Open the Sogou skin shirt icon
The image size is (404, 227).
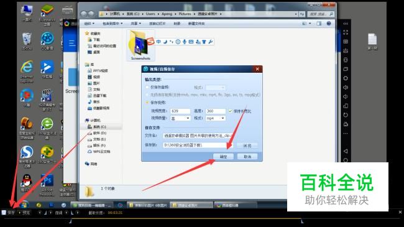coord(204,42)
